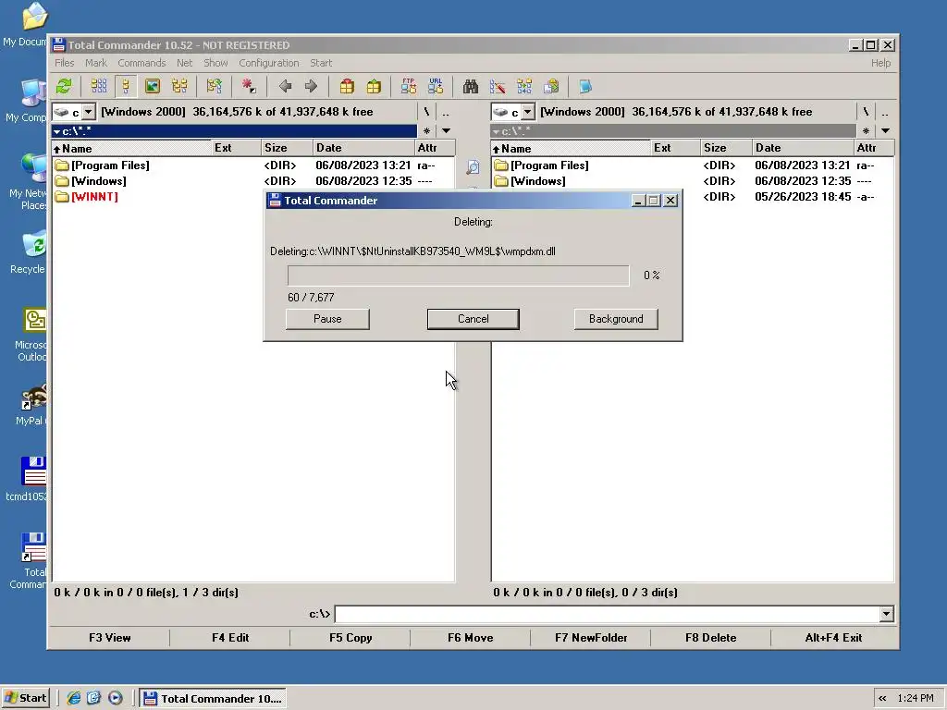
Task: Select [Windows] folder in left panel
Action: (x=98, y=181)
